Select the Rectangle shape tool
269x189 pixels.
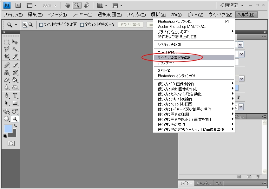[15, 103]
